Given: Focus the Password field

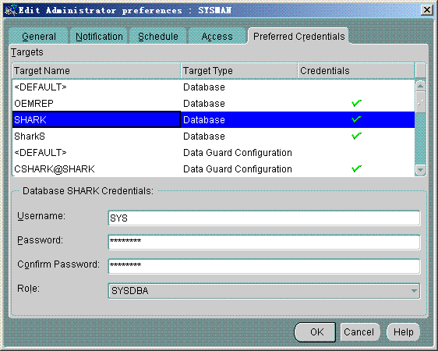Looking at the screenshot, I should pos(264,242).
